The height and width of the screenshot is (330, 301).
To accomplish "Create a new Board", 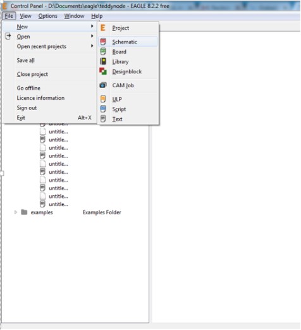I will click(x=128, y=52).
